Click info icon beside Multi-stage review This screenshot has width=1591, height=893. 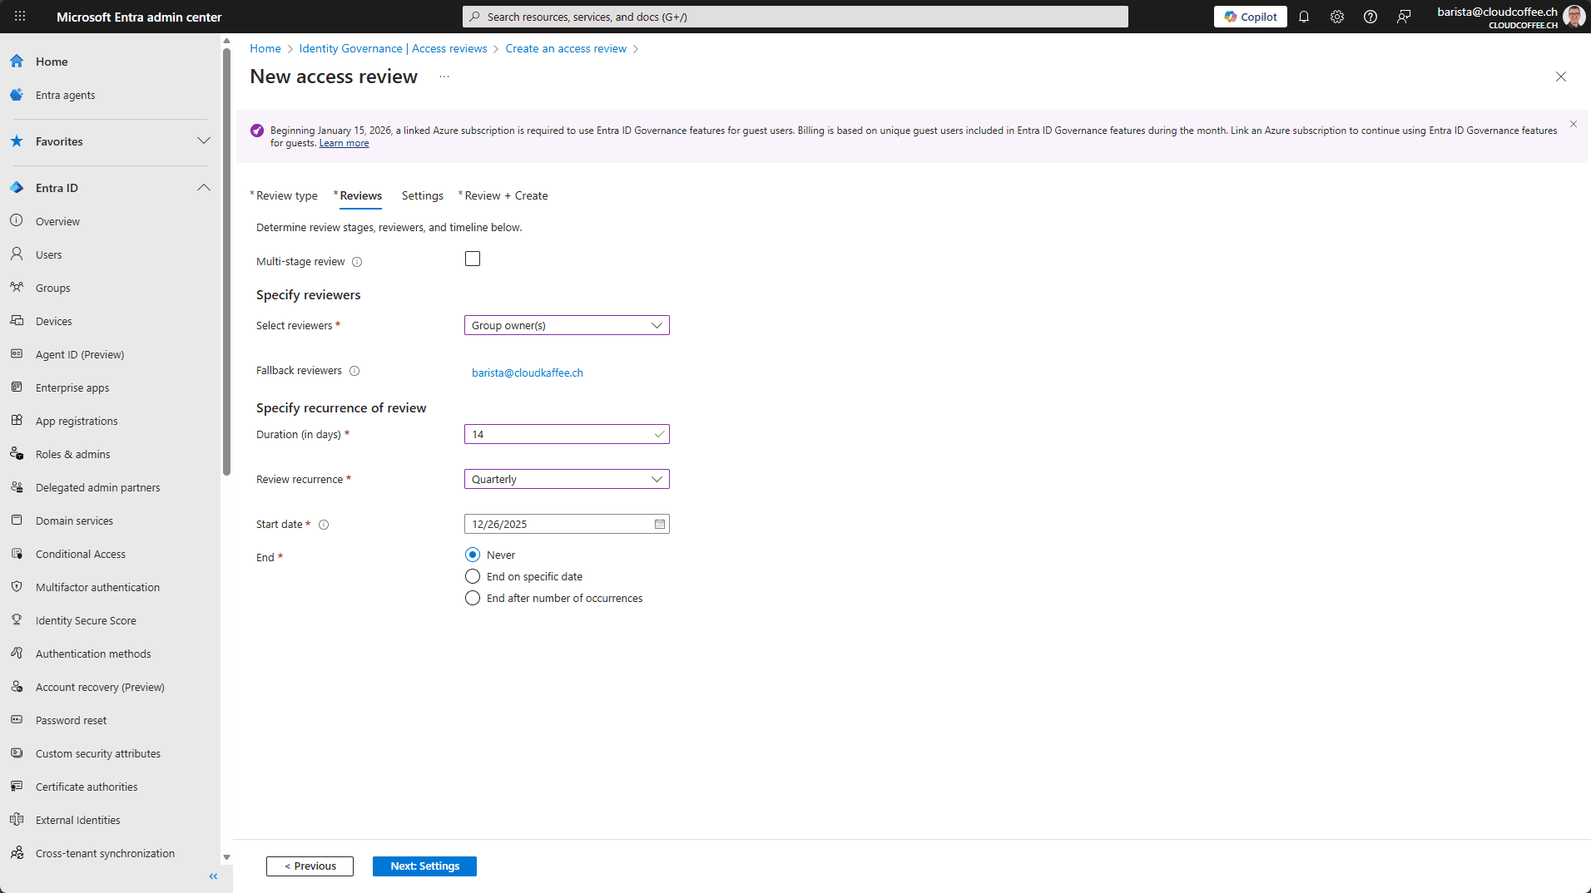(357, 262)
